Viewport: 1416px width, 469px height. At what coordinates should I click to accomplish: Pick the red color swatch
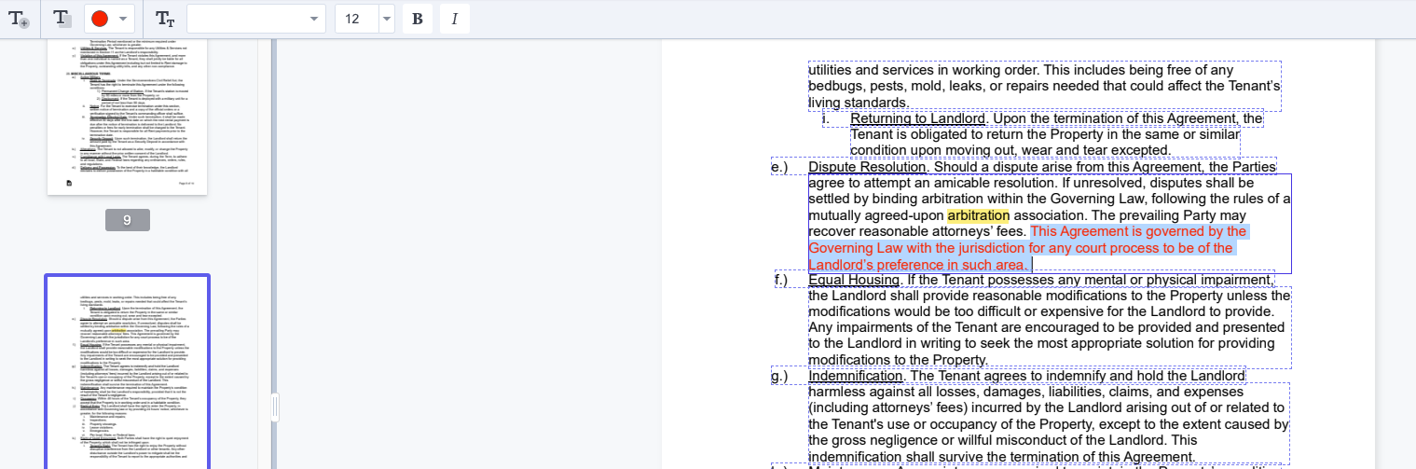100,19
